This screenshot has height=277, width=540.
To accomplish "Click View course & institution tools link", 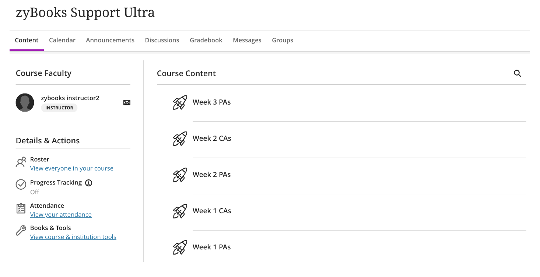I will (x=73, y=237).
